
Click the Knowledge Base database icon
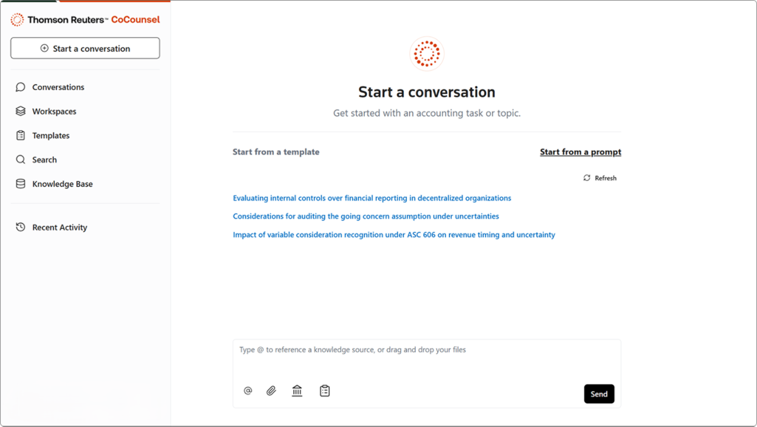pyautogui.click(x=21, y=184)
